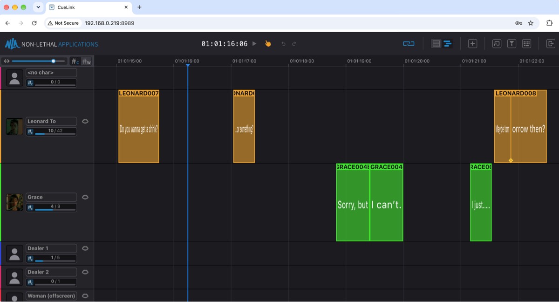Click Grace's 4 / 9 progress bar
The width and height of the screenshot is (559, 302).
pos(55,207)
